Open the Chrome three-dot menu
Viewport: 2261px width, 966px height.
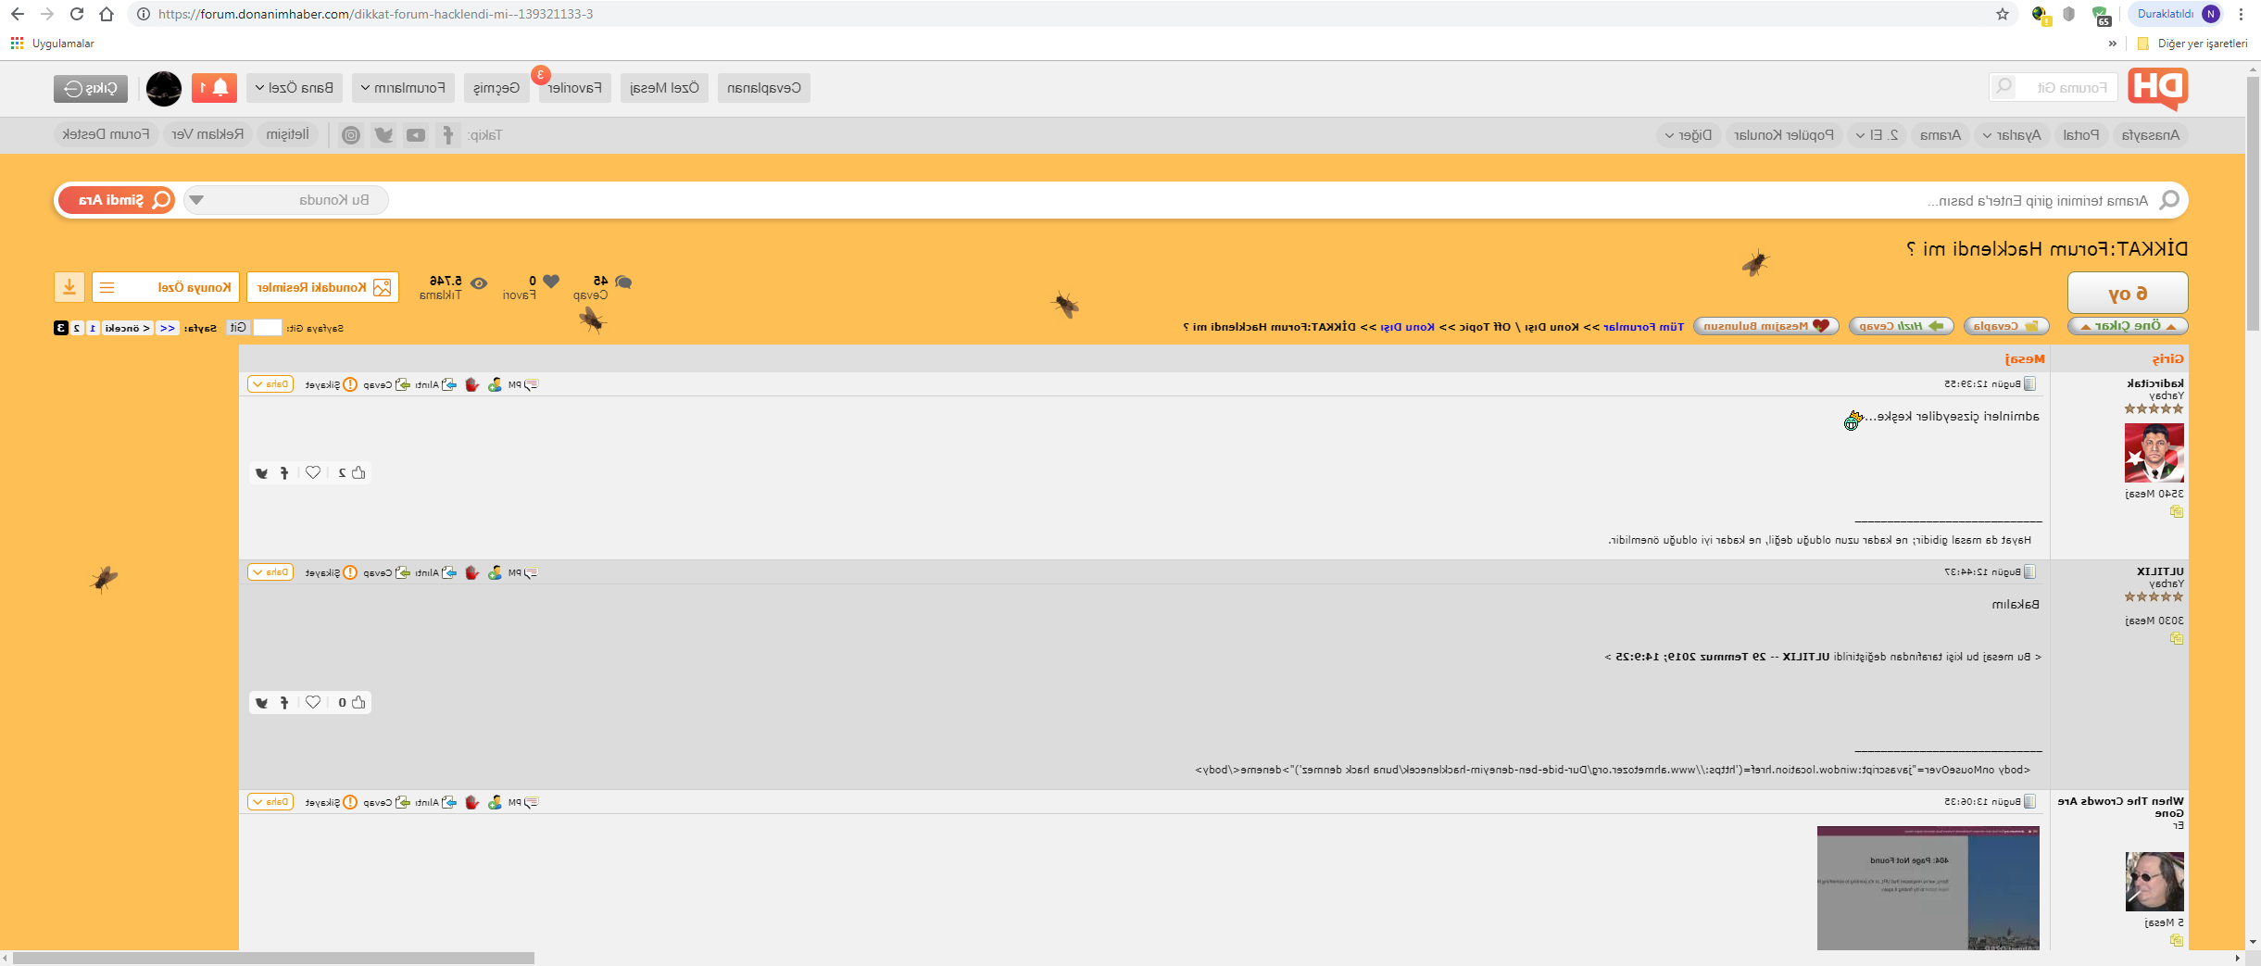pyautogui.click(x=2241, y=14)
